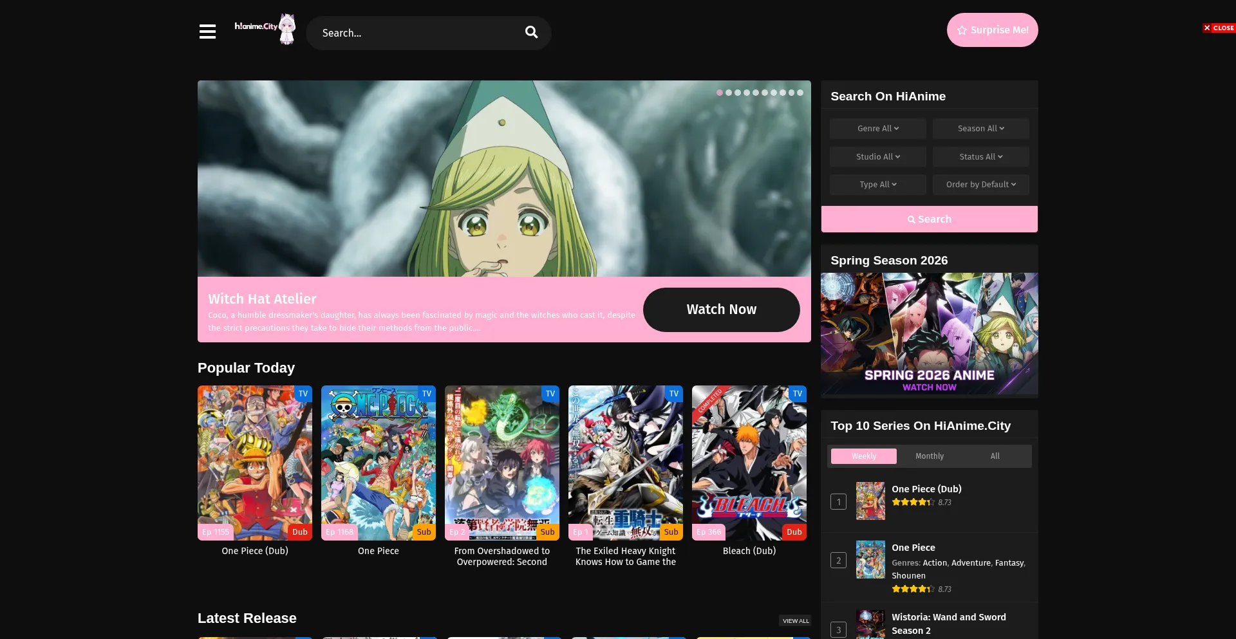The width and height of the screenshot is (1236, 639).
Task: Open the Bleach (Dub) poster
Action: (749, 463)
